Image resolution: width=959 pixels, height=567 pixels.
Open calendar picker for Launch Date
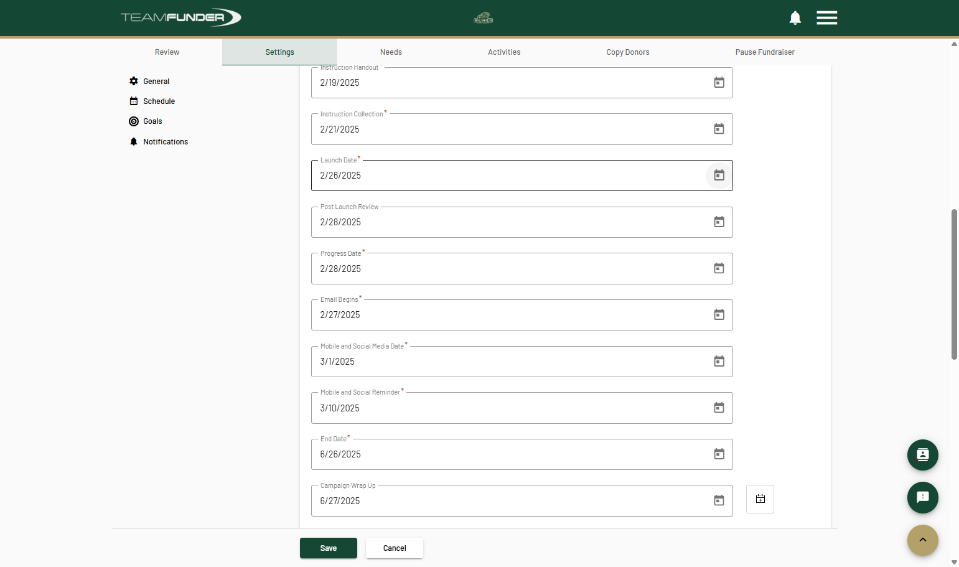click(x=719, y=176)
